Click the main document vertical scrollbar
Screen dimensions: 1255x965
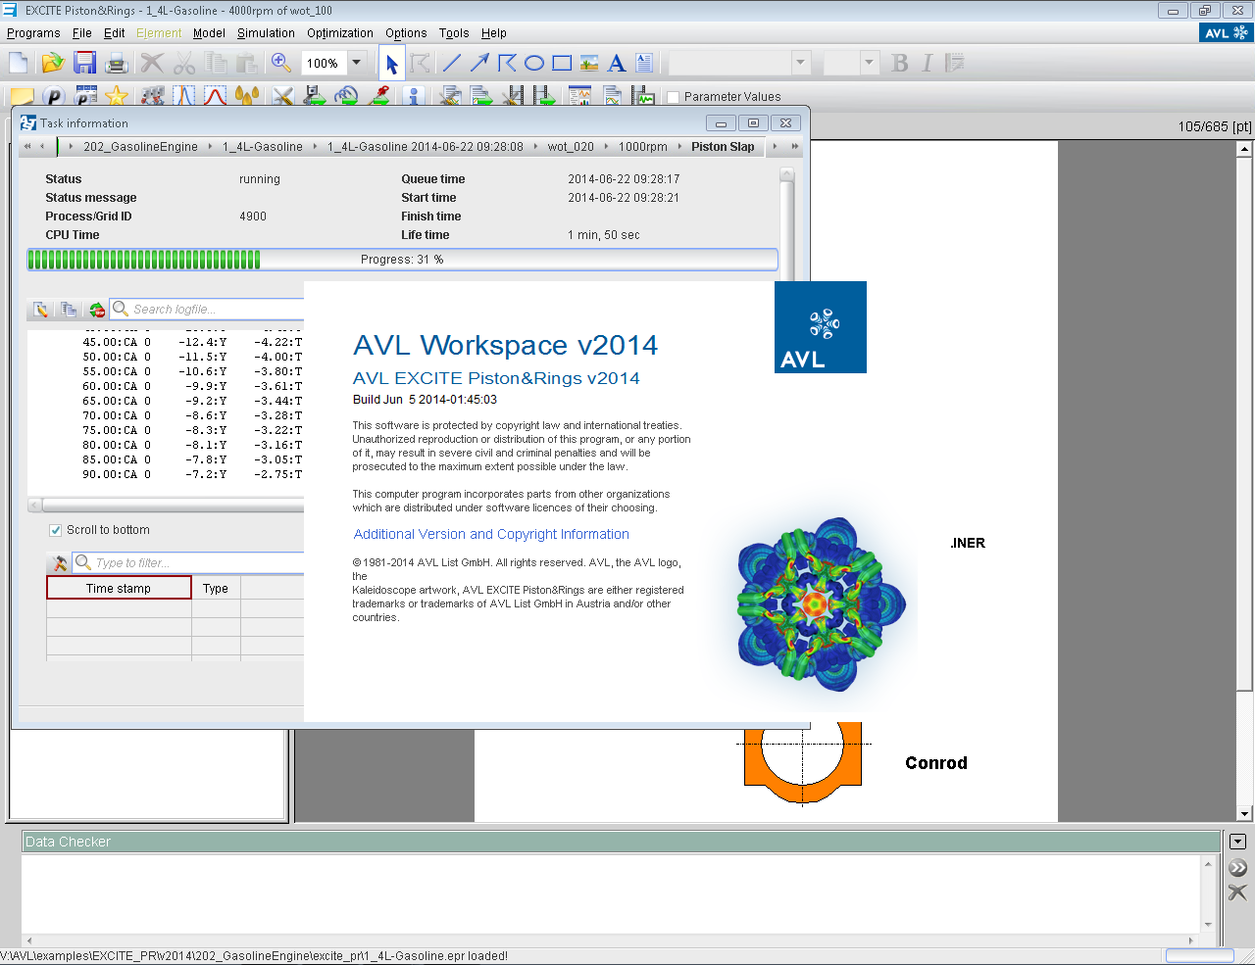pos(1244,481)
